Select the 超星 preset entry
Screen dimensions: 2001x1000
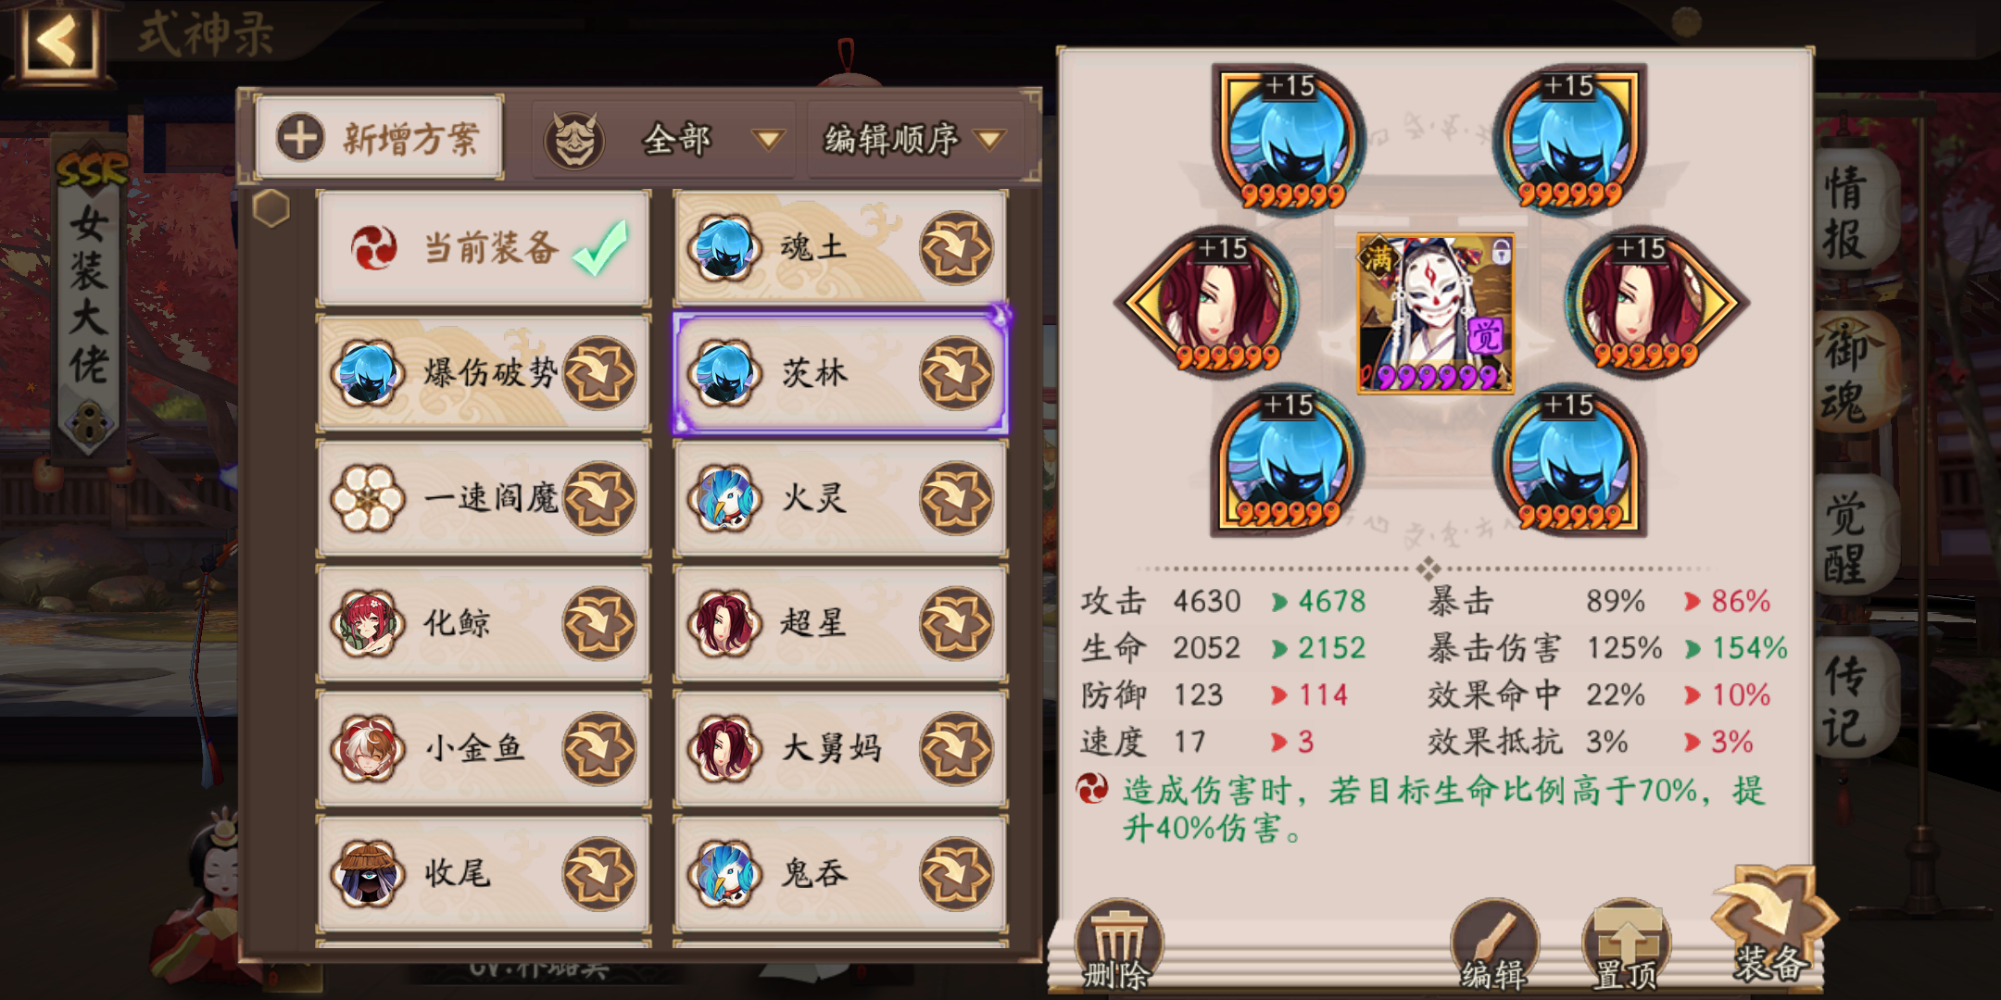[840, 623]
